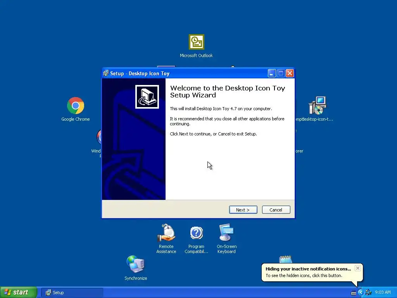Close the Setup wizard window

290,73
